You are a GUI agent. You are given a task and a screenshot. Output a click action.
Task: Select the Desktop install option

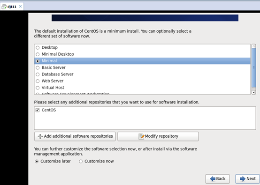[38, 48]
